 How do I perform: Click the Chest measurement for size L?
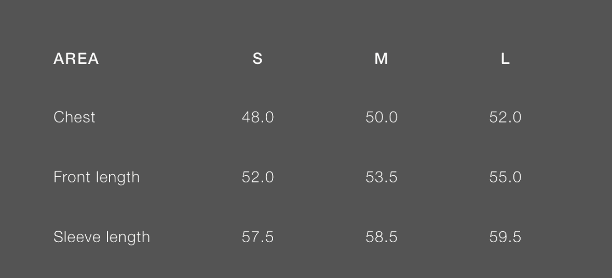505,117
